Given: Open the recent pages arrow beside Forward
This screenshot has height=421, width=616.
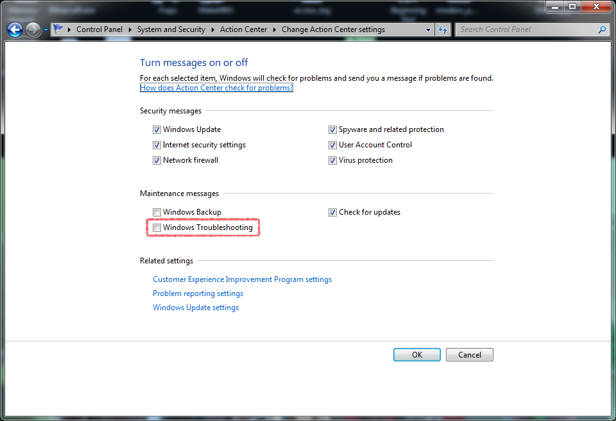Looking at the screenshot, I should pos(46,30).
